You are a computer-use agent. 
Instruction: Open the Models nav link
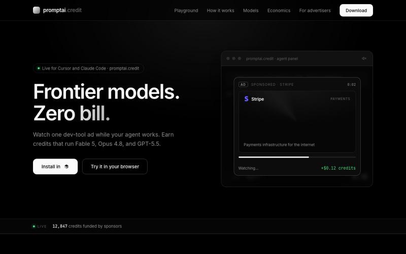pos(251,10)
